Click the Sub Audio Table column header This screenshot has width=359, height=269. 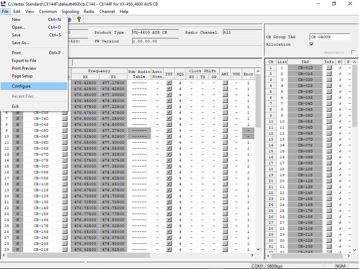139,74
